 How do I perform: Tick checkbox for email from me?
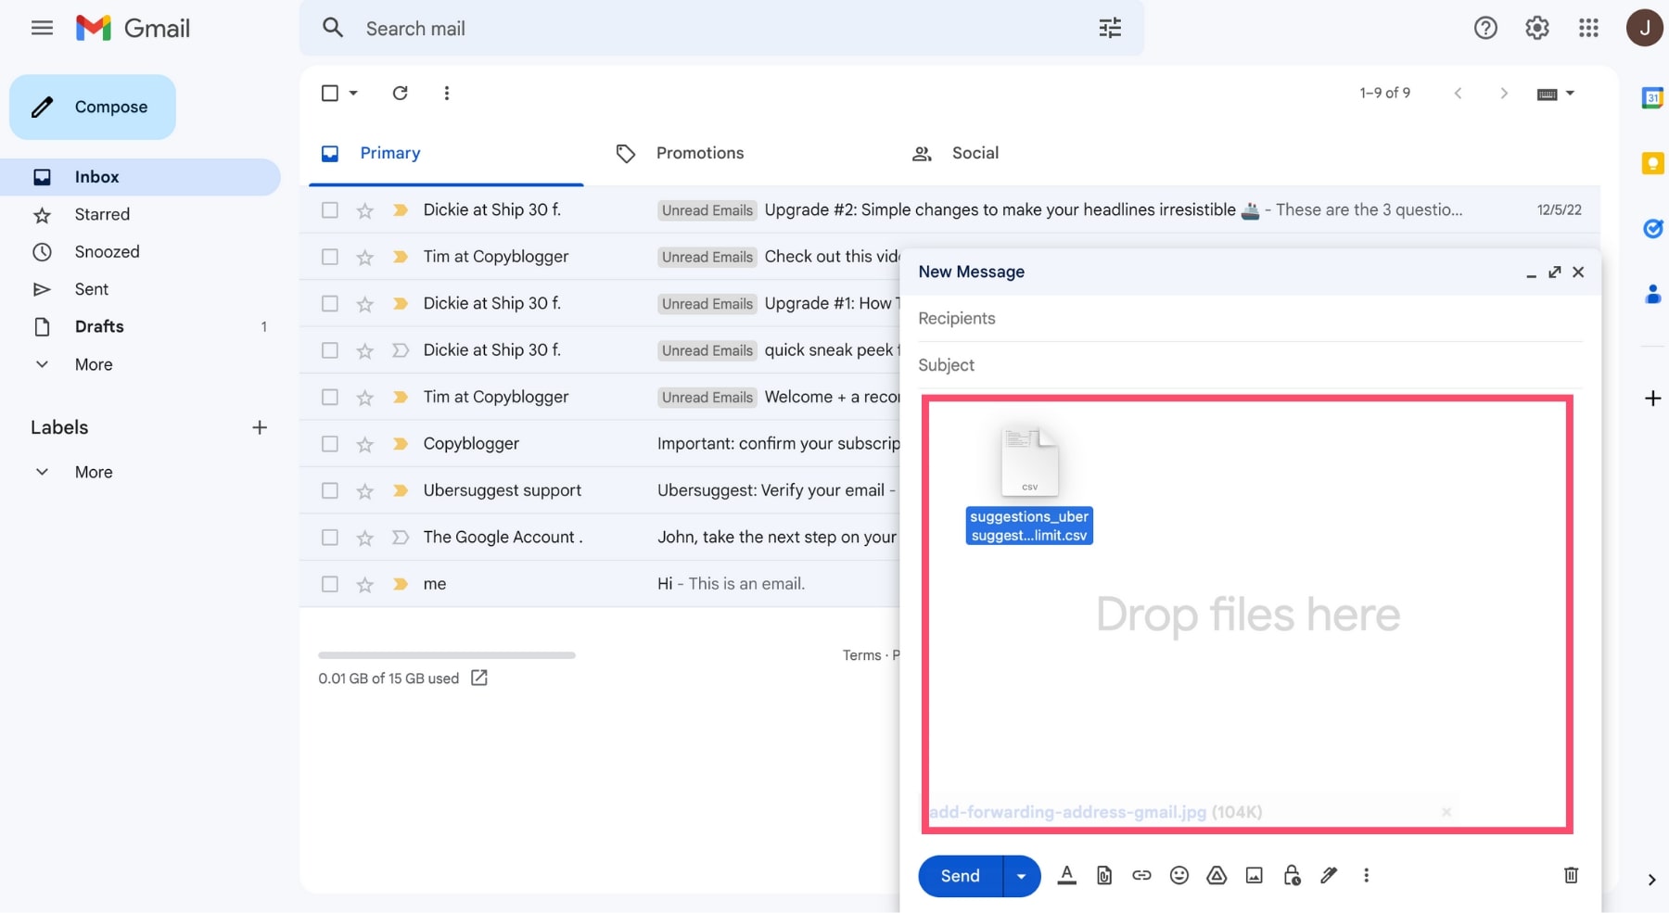coord(329,584)
